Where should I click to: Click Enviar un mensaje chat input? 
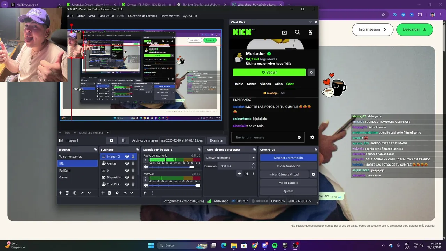(268, 137)
